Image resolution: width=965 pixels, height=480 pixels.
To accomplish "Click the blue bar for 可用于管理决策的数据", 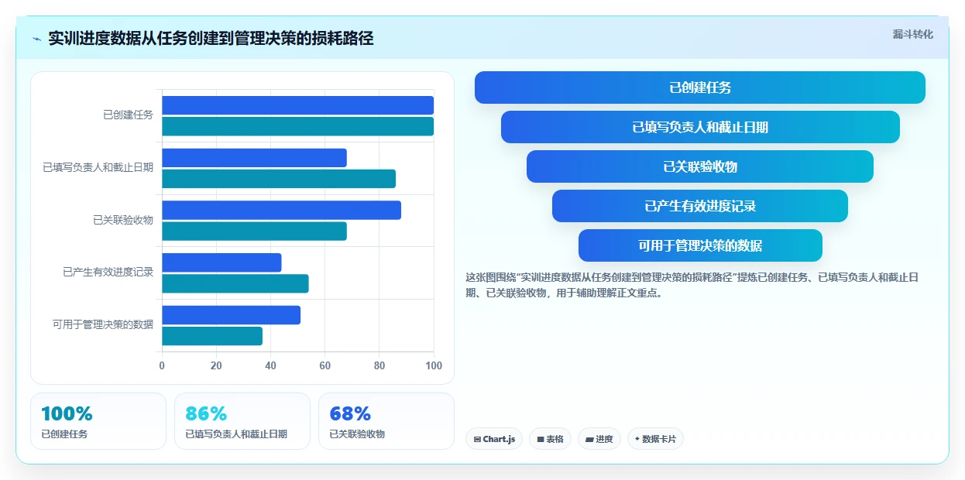I will 231,315.
